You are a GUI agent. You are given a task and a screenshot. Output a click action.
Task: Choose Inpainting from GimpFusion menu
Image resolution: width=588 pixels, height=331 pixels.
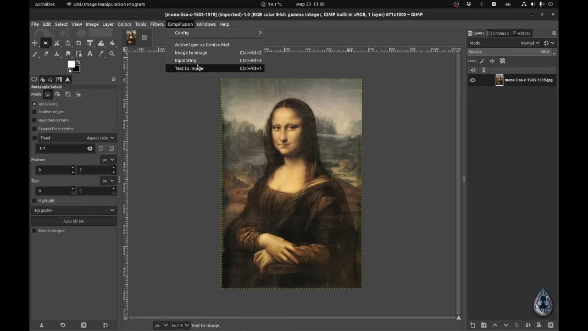(185, 60)
